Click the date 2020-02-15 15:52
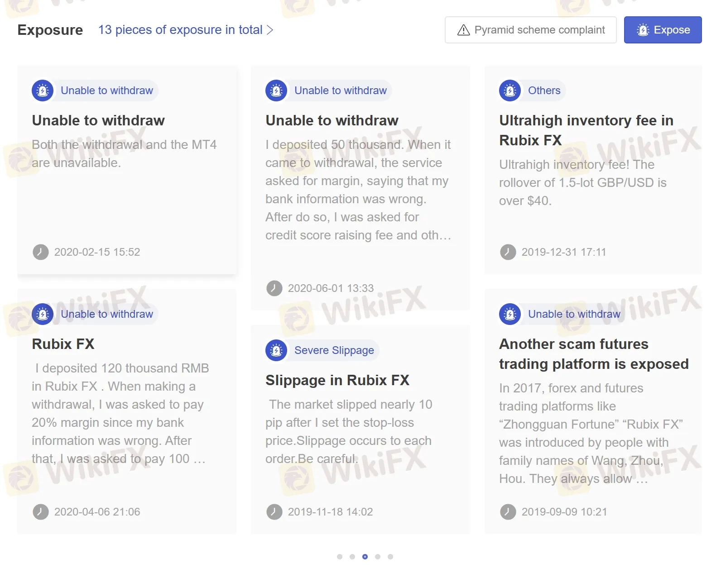This screenshot has width=721, height=573. (x=97, y=252)
